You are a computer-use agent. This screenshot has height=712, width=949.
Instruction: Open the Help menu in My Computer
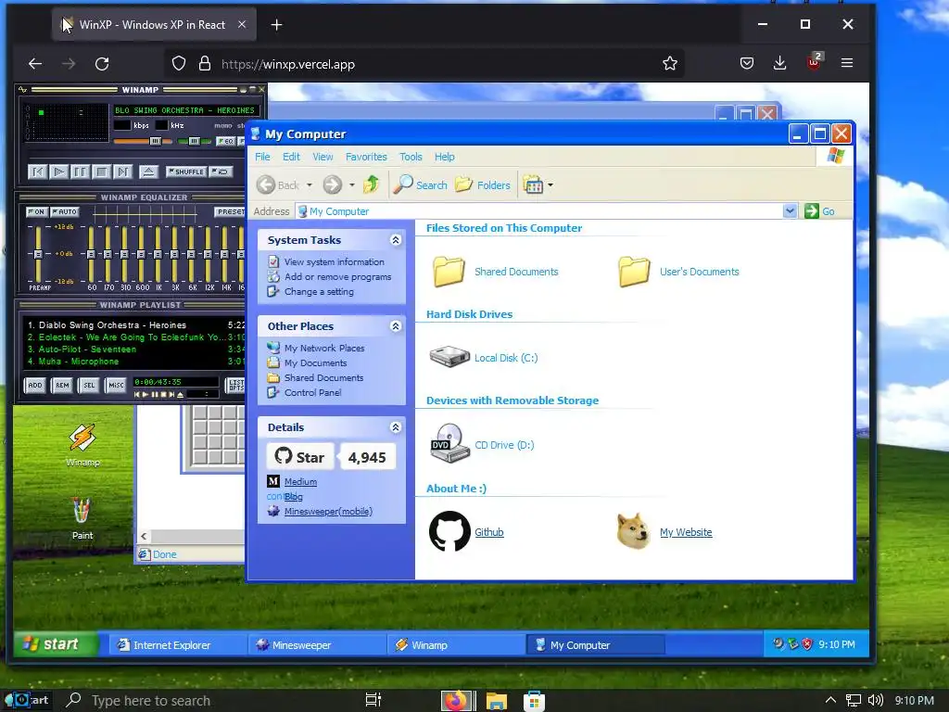coord(444,157)
